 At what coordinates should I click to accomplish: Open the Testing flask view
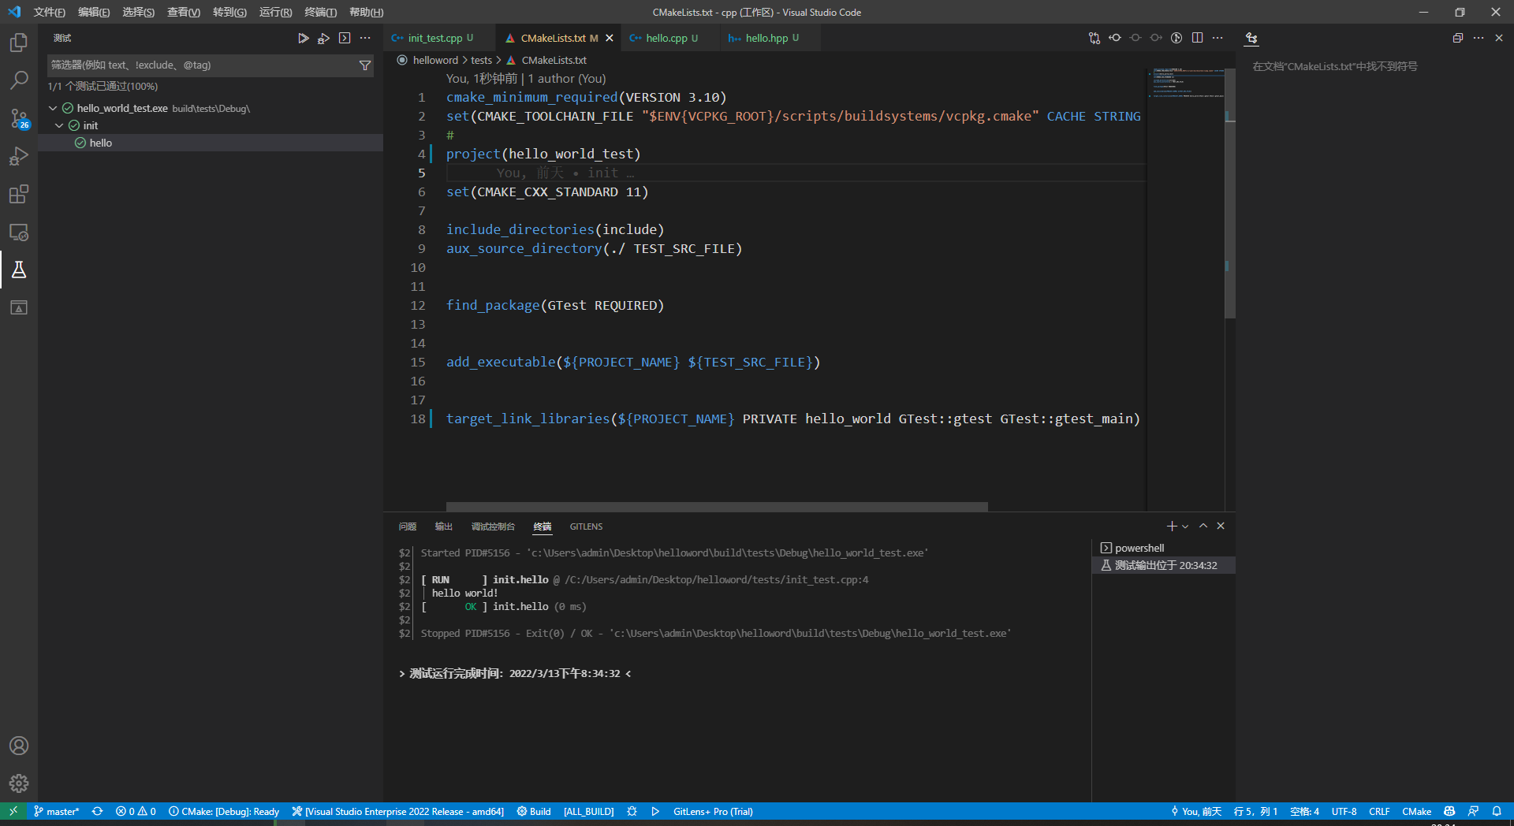[19, 270]
